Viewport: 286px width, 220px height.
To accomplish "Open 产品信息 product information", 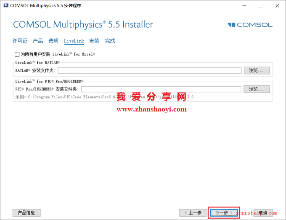I will pyautogui.click(x=26, y=213).
